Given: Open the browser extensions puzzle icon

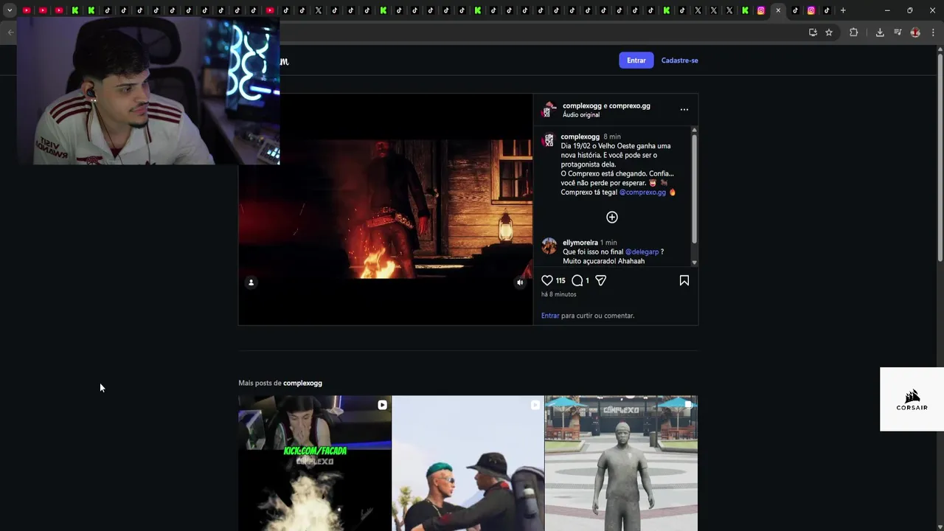Looking at the screenshot, I should point(854,32).
